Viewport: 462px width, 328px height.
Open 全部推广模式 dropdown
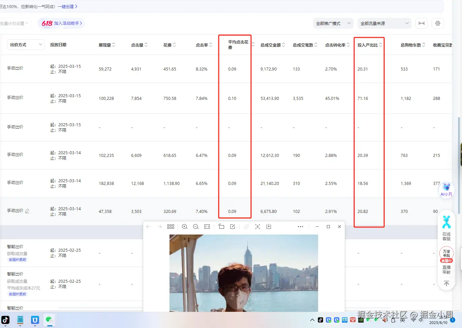(x=333, y=23)
